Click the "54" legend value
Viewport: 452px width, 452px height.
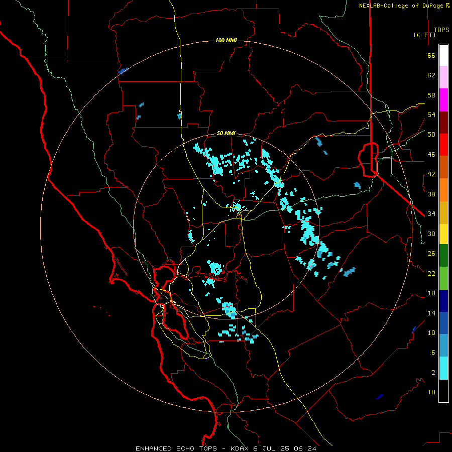(431, 115)
